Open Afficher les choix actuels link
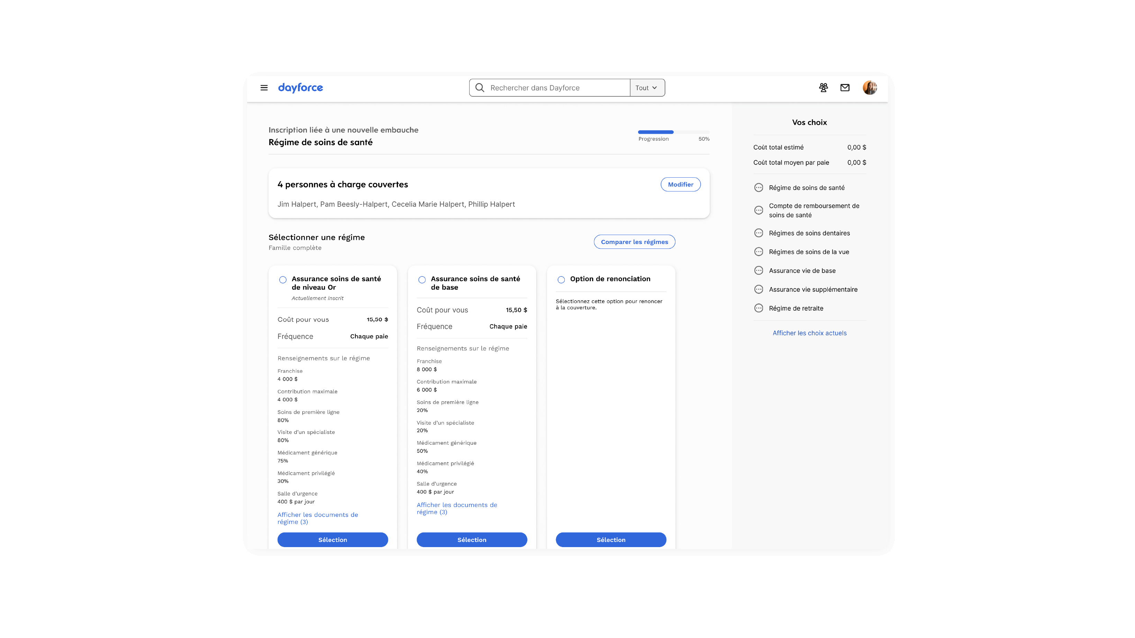Image resolution: width=1135 pixels, height=638 pixels. point(809,333)
